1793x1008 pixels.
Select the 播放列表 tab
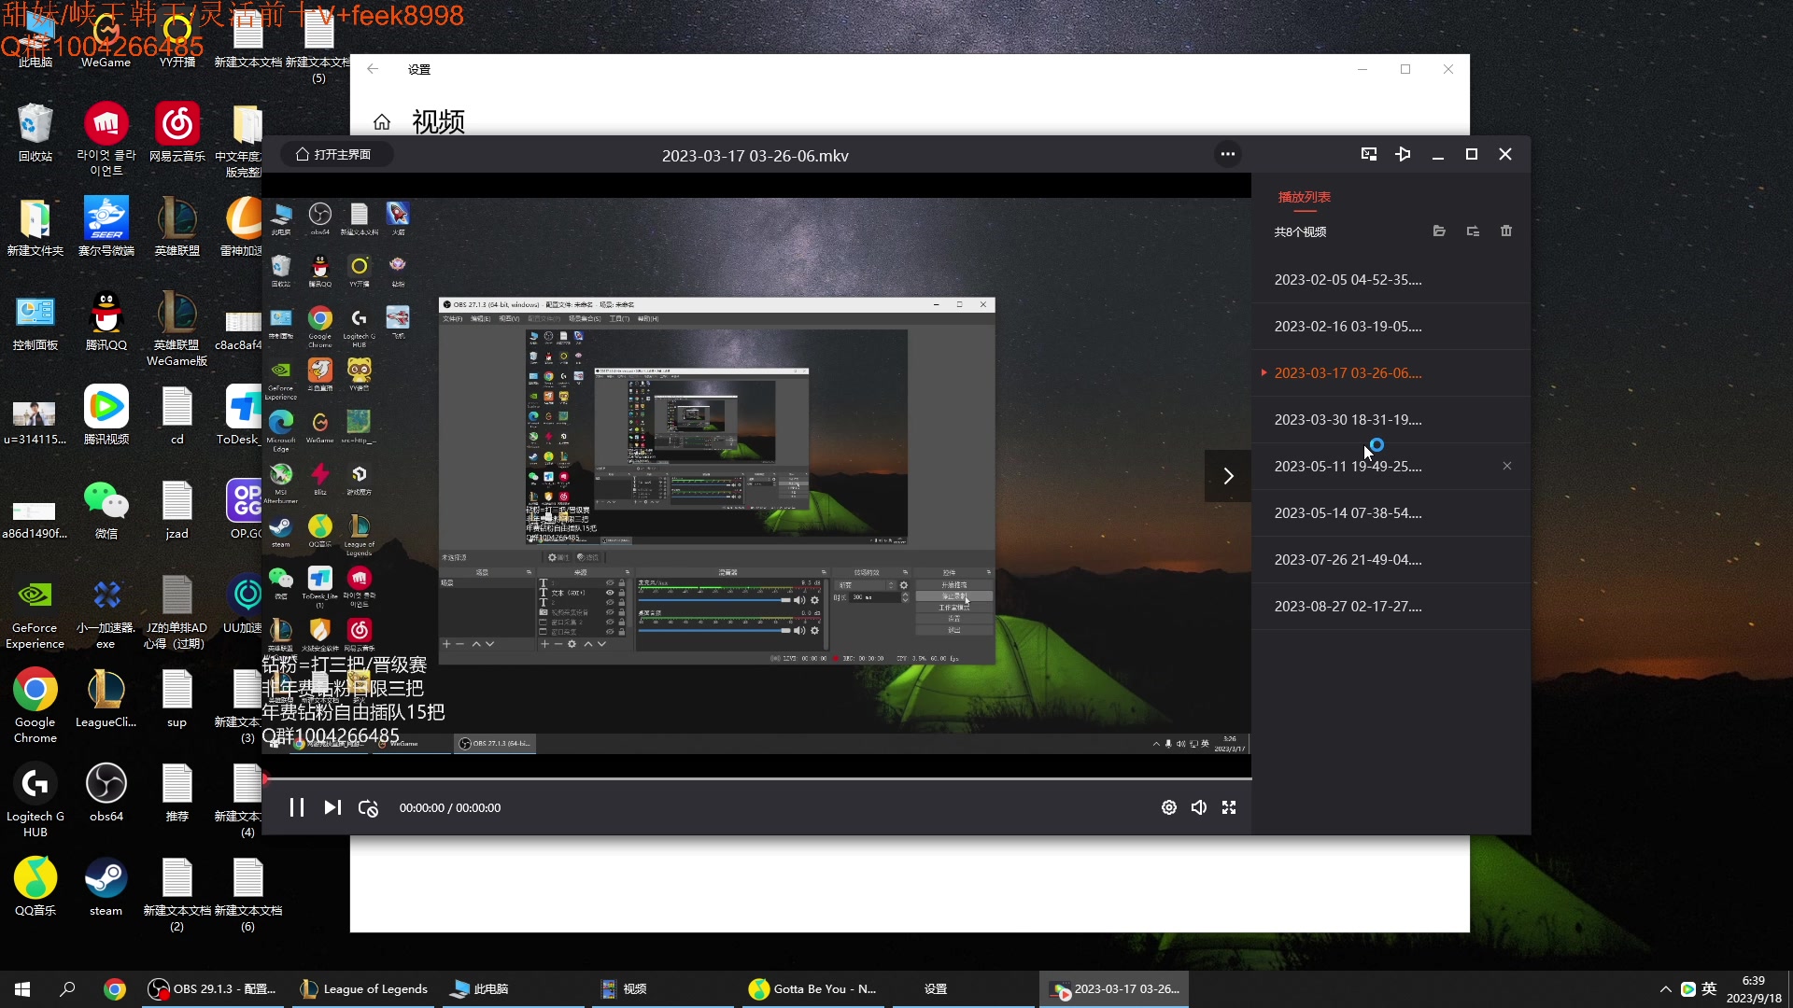tap(1305, 197)
